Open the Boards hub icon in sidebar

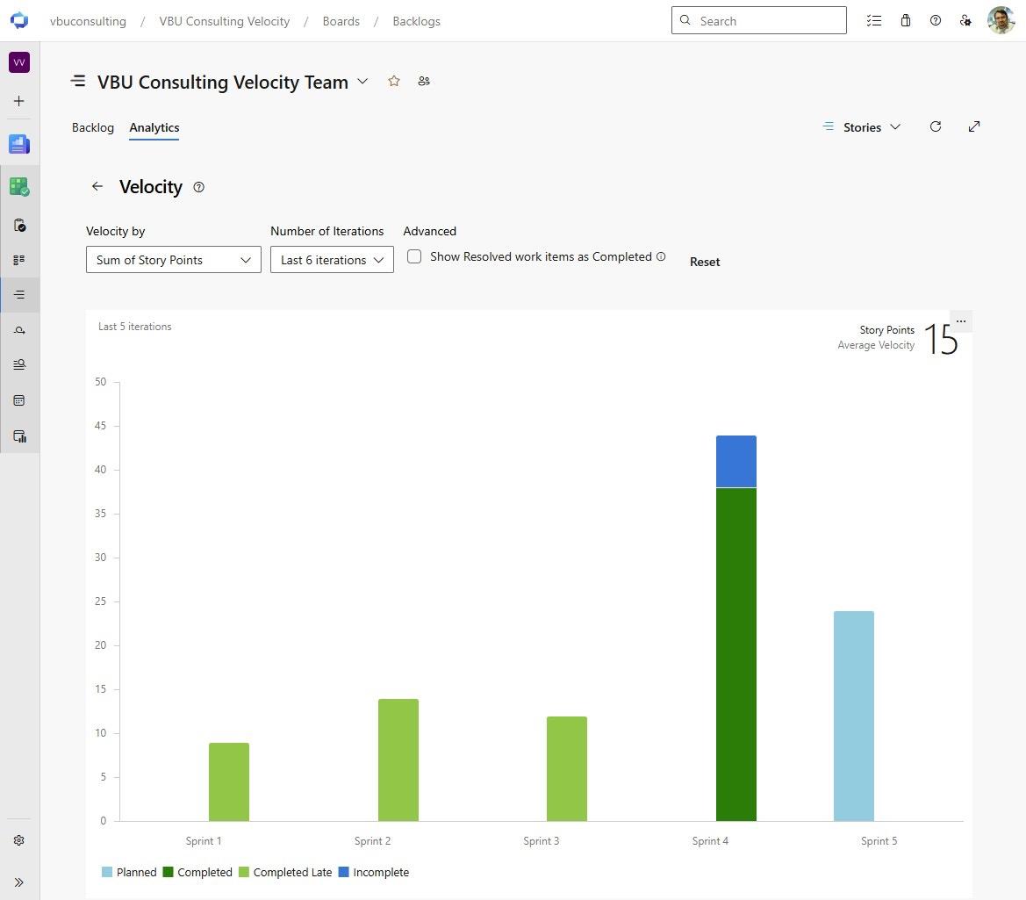point(19,186)
